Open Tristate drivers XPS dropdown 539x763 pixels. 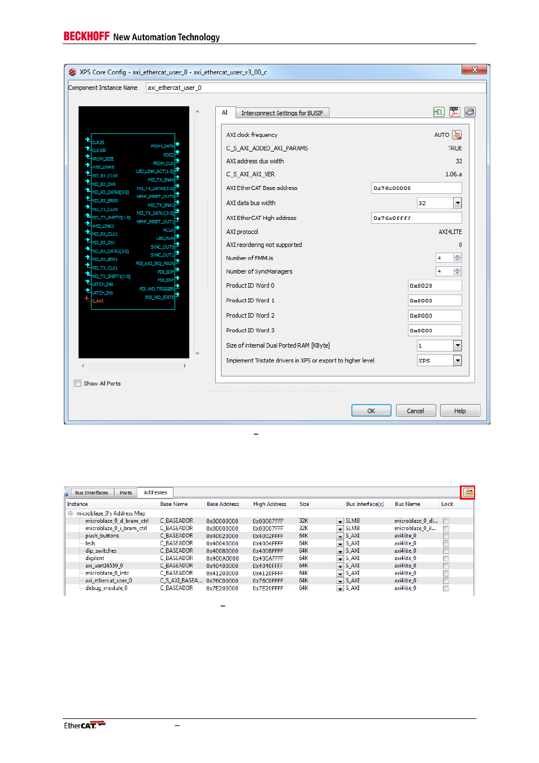pyautogui.click(x=457, y=361)
